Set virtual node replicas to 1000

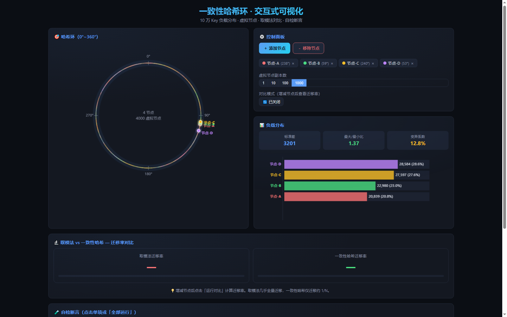click(299, 83)
